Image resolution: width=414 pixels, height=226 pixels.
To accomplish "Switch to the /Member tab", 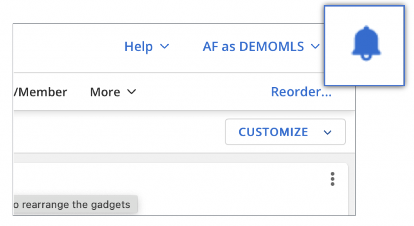I will (x=40, y=92).
